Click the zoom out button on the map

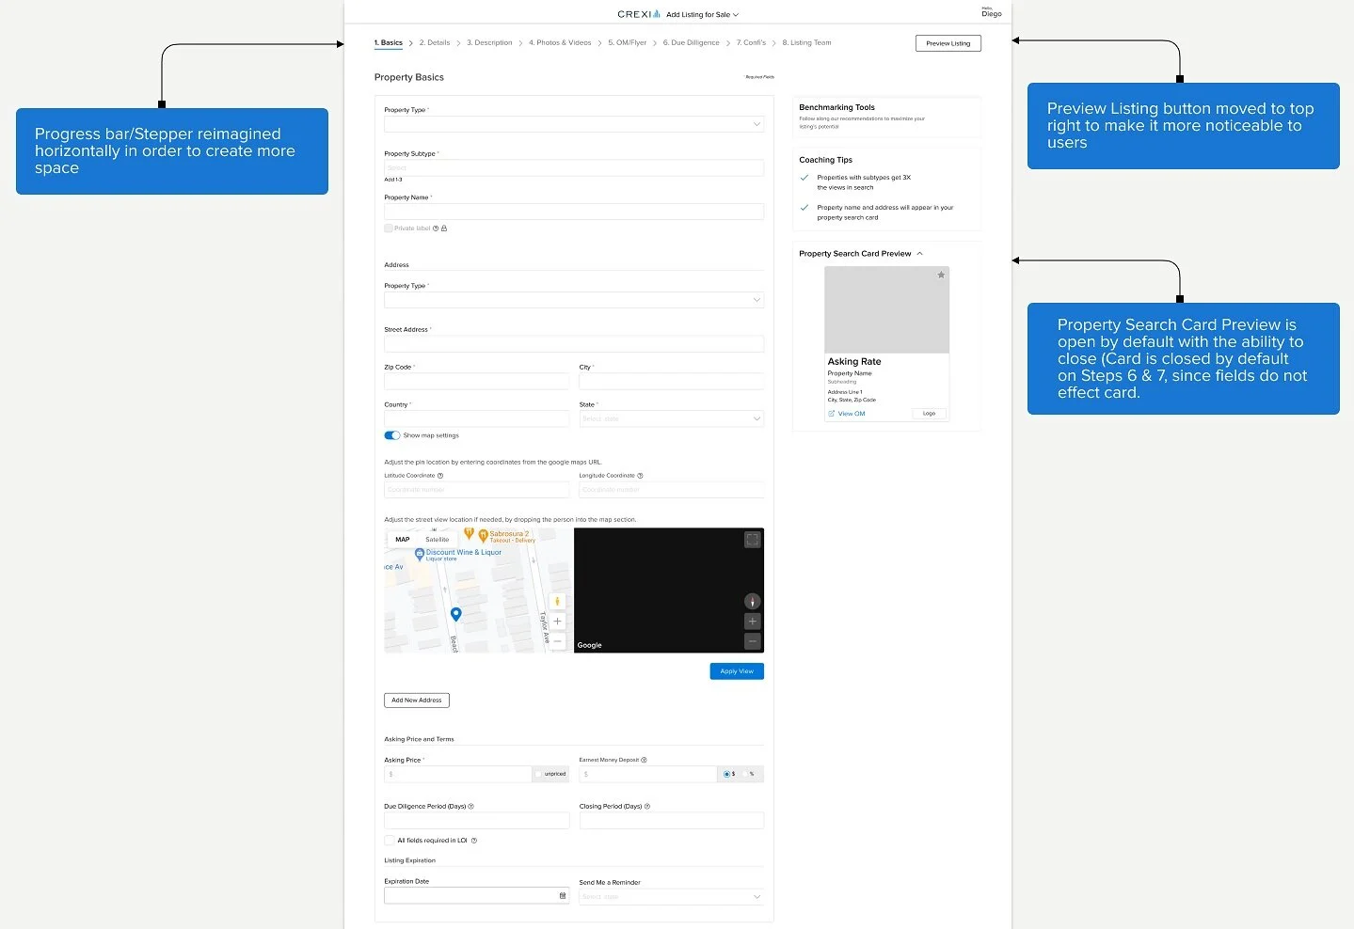point(557,641)
